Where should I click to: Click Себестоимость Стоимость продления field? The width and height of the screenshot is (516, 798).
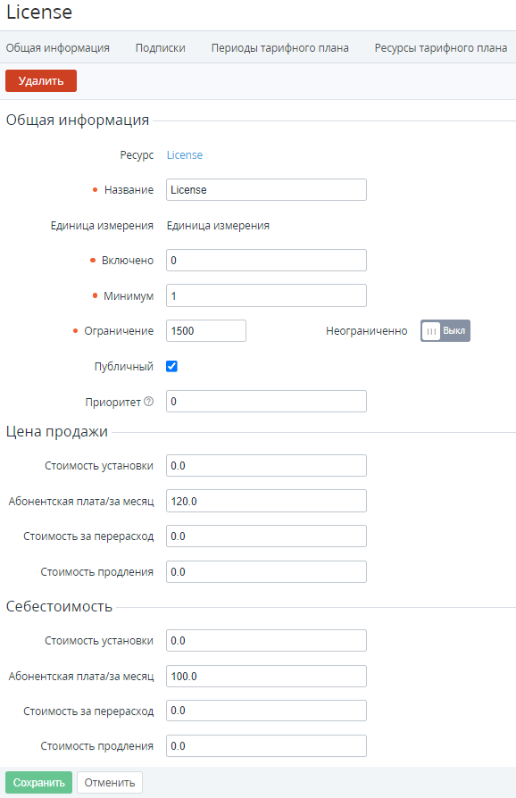point(266,746)
